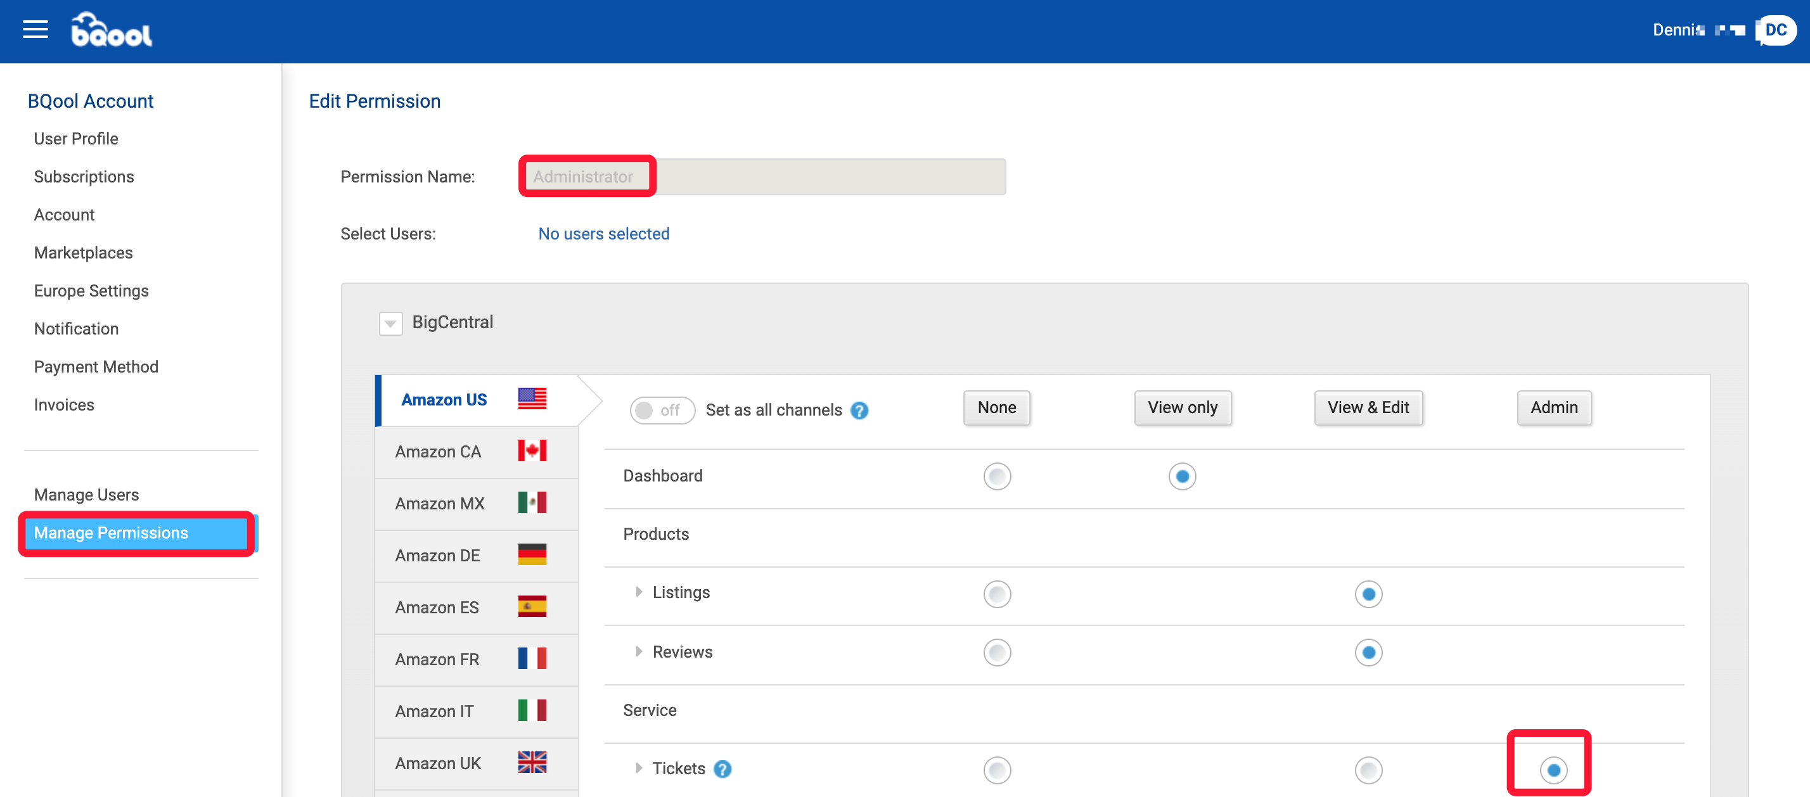Open Notification in sidebar

[76, 329]
